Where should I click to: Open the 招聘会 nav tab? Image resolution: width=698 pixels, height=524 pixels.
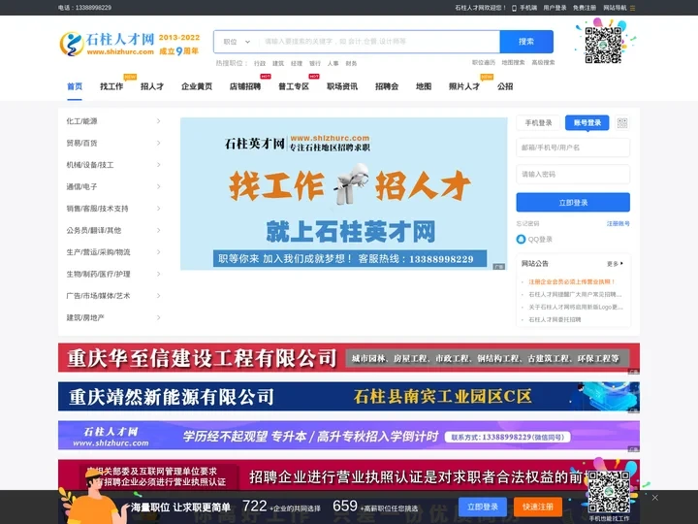tap(387, 86)
